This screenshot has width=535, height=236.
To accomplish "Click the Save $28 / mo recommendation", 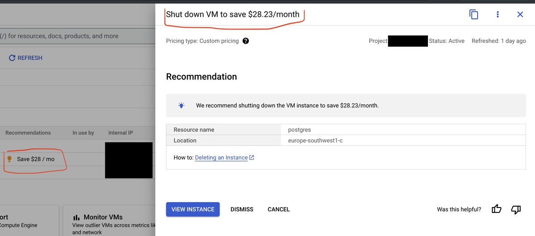I will point(36,159).
